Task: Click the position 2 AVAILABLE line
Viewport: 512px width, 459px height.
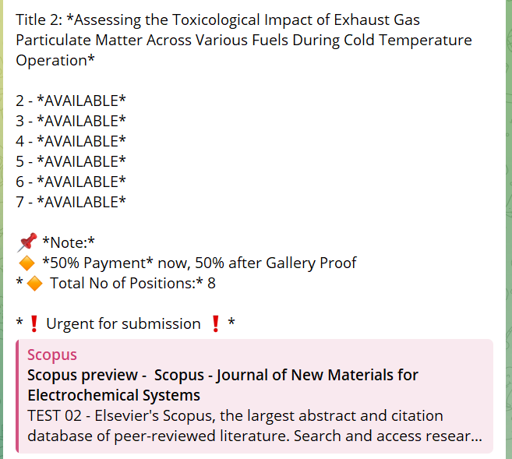Action: (x=71, y=101)
